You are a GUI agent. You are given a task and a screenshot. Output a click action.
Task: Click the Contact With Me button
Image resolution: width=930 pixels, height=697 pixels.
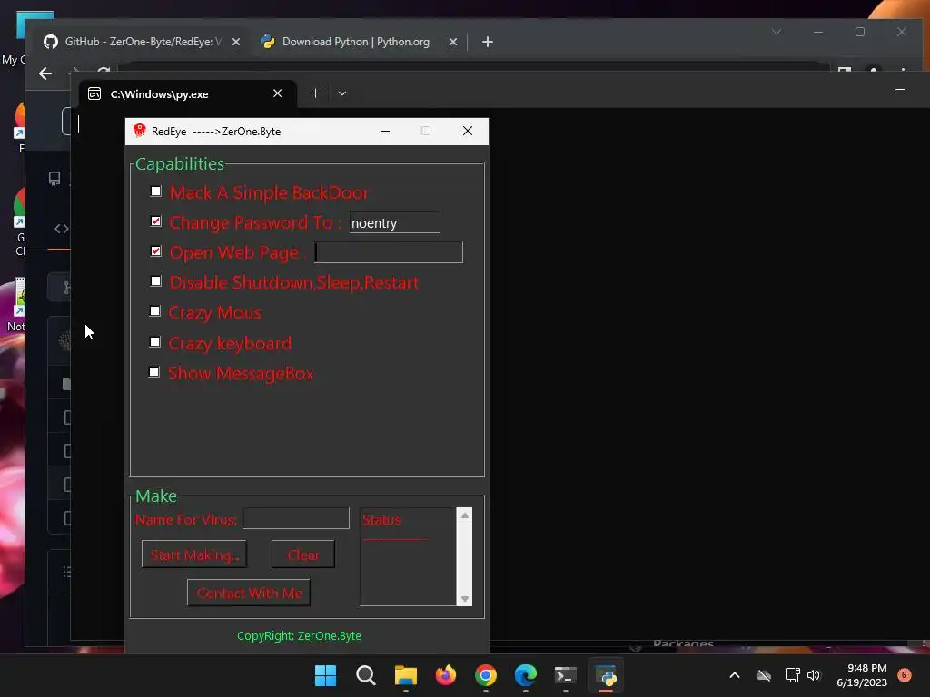pos(249,593)
